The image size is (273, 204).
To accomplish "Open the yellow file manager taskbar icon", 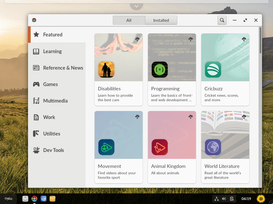I will pyautogui.click(x=53, y=199).
